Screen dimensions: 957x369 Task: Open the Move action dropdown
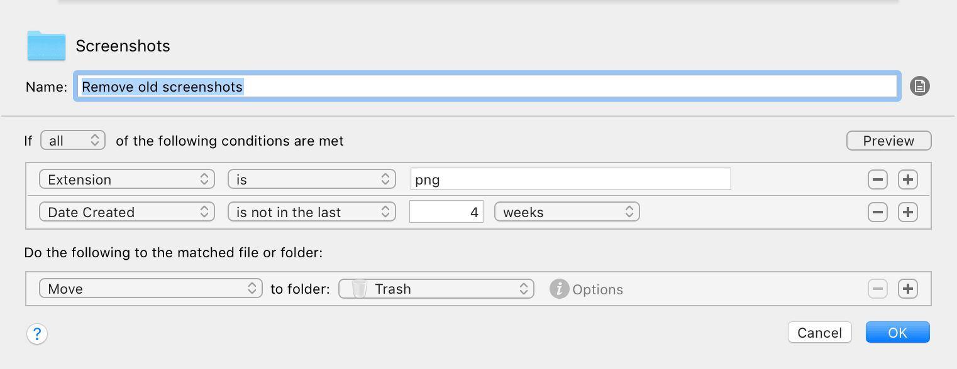[x=151, y=289]
